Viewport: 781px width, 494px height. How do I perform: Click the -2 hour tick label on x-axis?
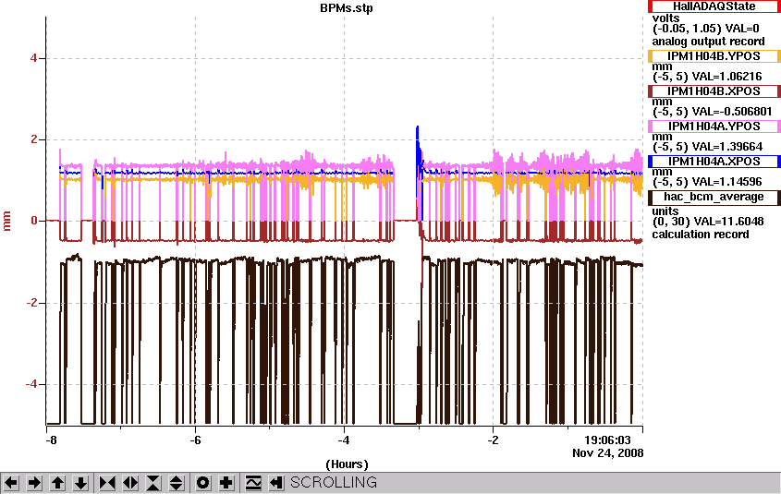click(x=493, y=440)
